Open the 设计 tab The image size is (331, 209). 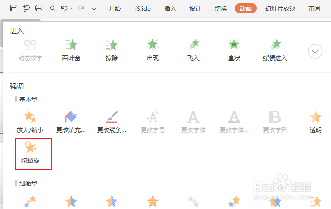tap(195, 8)
